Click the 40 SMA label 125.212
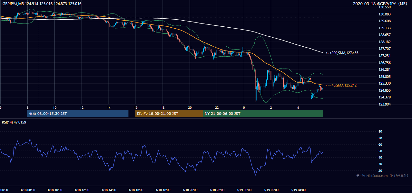The width and height of the screenshot is (412, 193). (341, 85)
